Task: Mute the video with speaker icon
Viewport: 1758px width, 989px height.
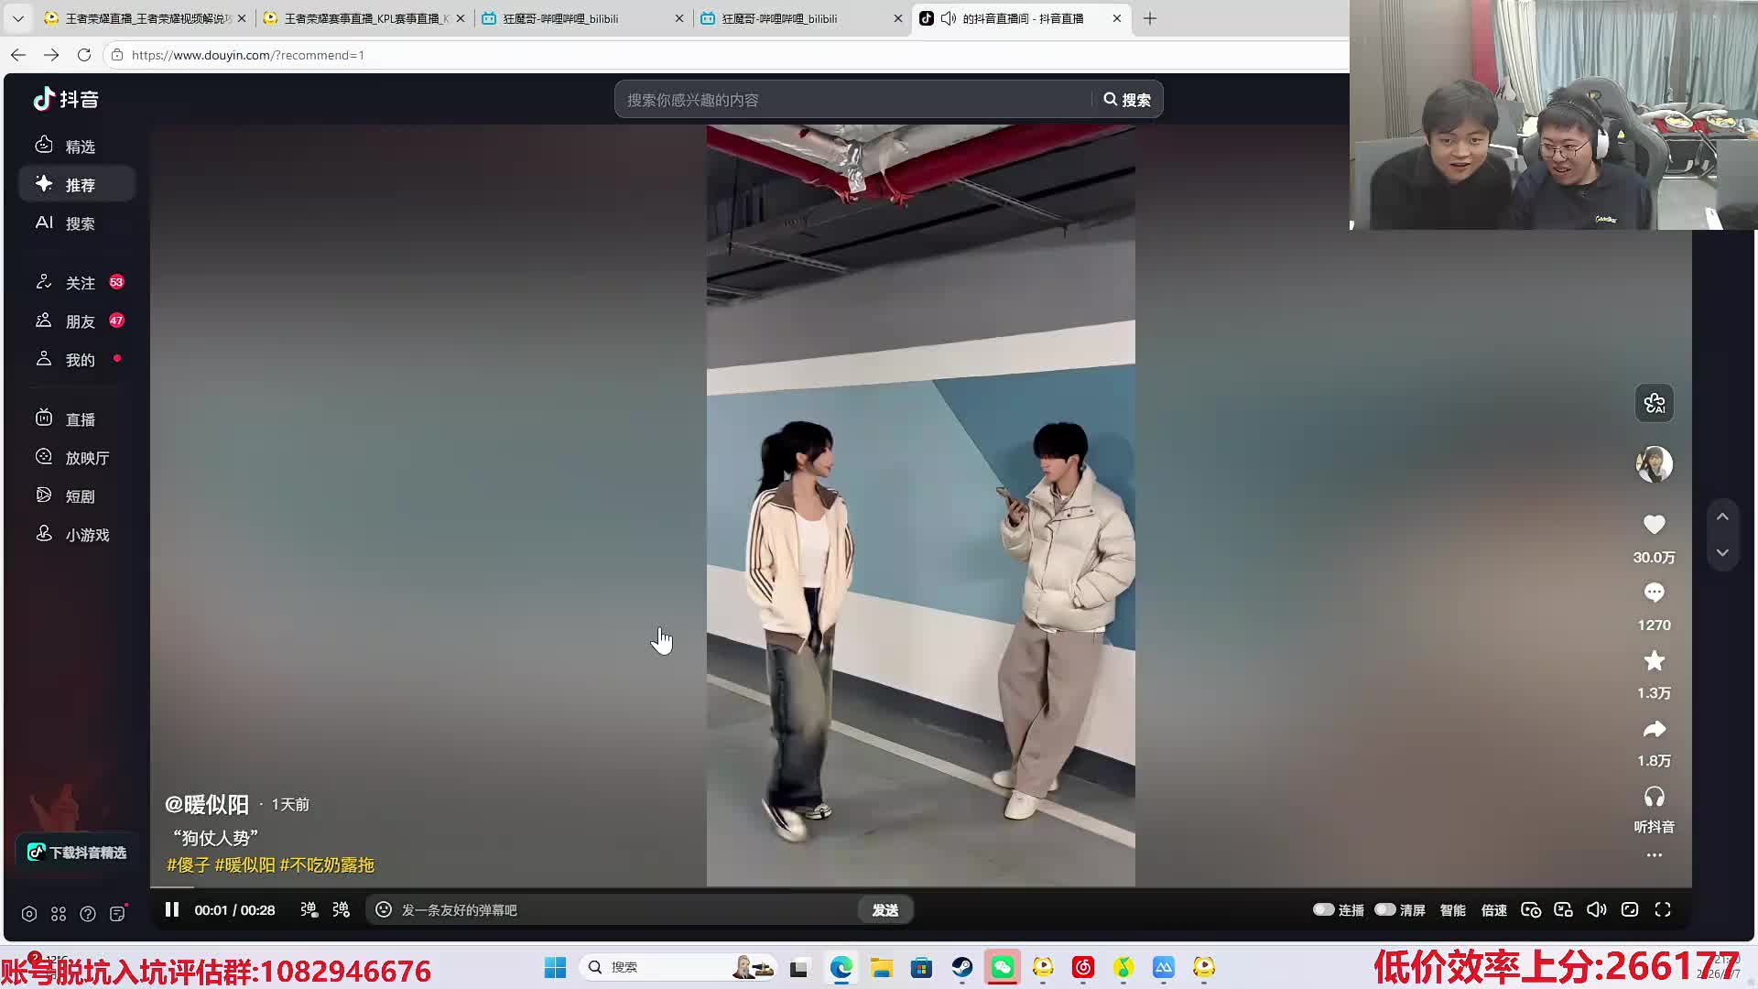Action: point(1596,909)
